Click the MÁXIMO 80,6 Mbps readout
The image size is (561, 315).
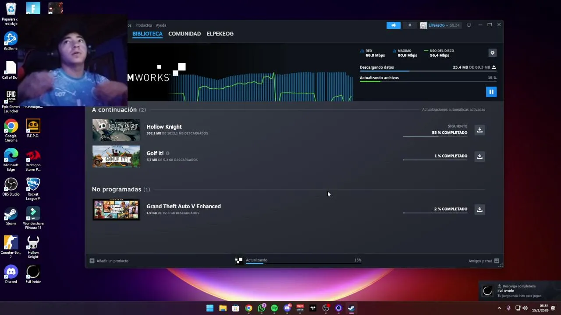point(405,53)
